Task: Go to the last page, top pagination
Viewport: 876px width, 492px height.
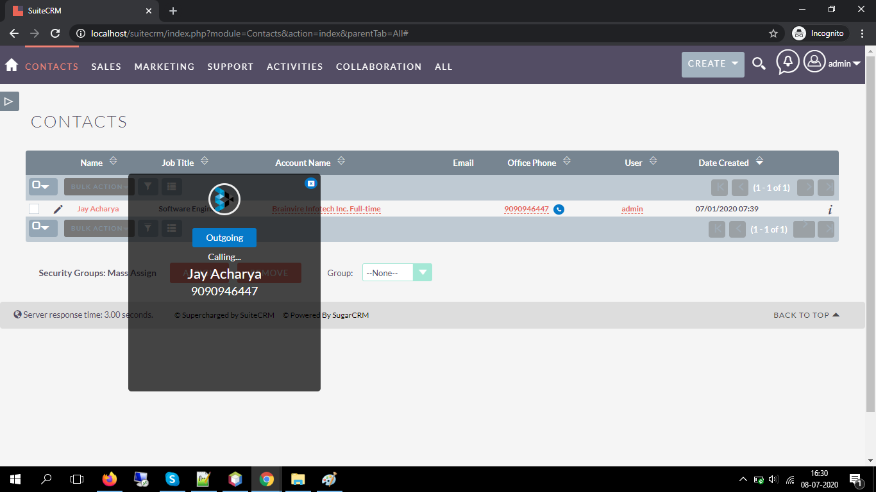Action: click(x=826, y=188)
